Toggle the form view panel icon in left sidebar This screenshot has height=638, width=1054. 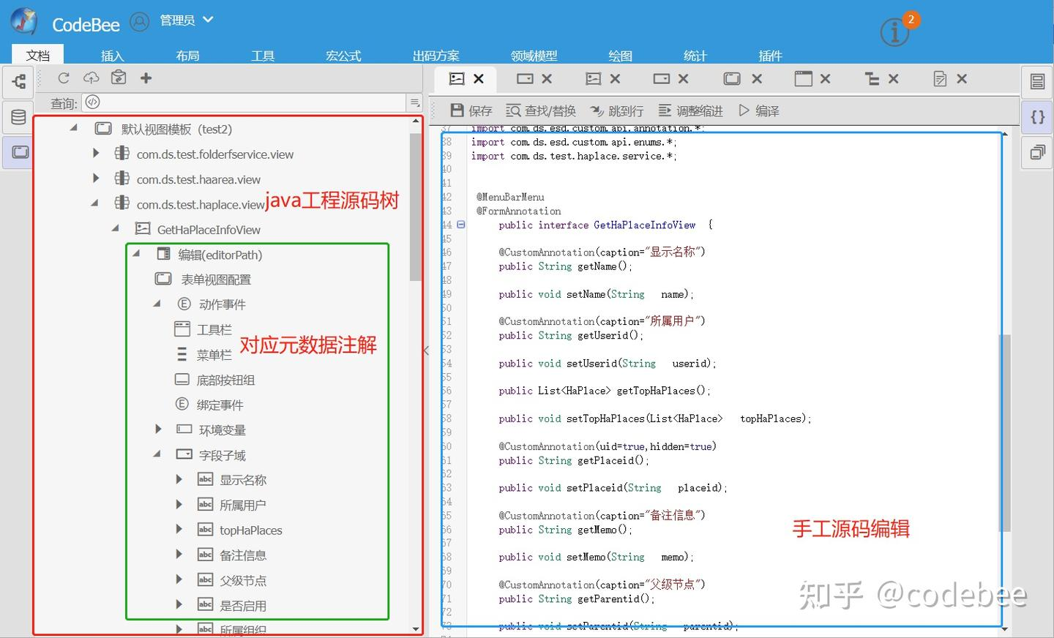coord(18,152)
